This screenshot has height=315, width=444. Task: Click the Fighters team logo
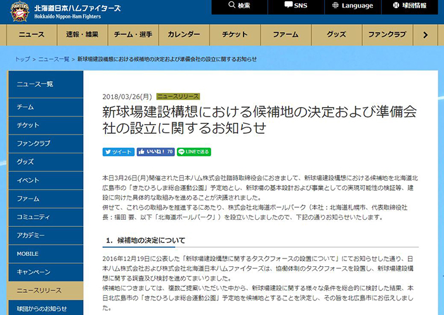tap(14, 9)
